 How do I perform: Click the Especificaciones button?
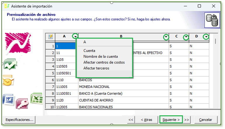click(20, 119)
